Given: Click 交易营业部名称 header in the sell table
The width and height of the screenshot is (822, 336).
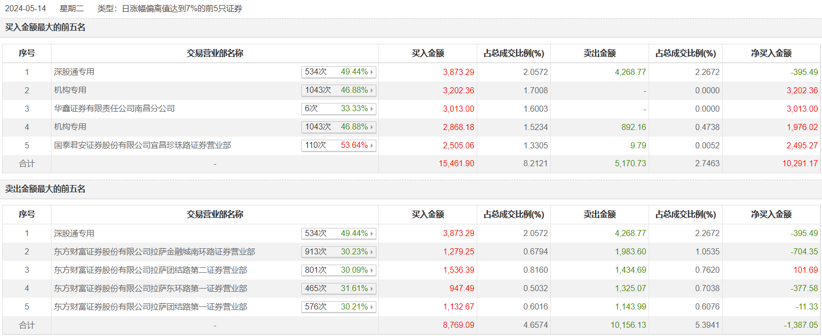Looking at the screenshot, I should [x=215, y=215].
